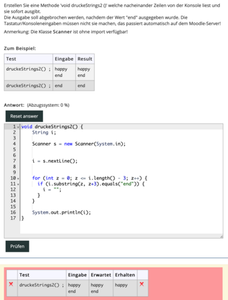Click code line 'i = s.nextLine();'
The width and height of the screenshot is (228, 300).
[54, 161]
